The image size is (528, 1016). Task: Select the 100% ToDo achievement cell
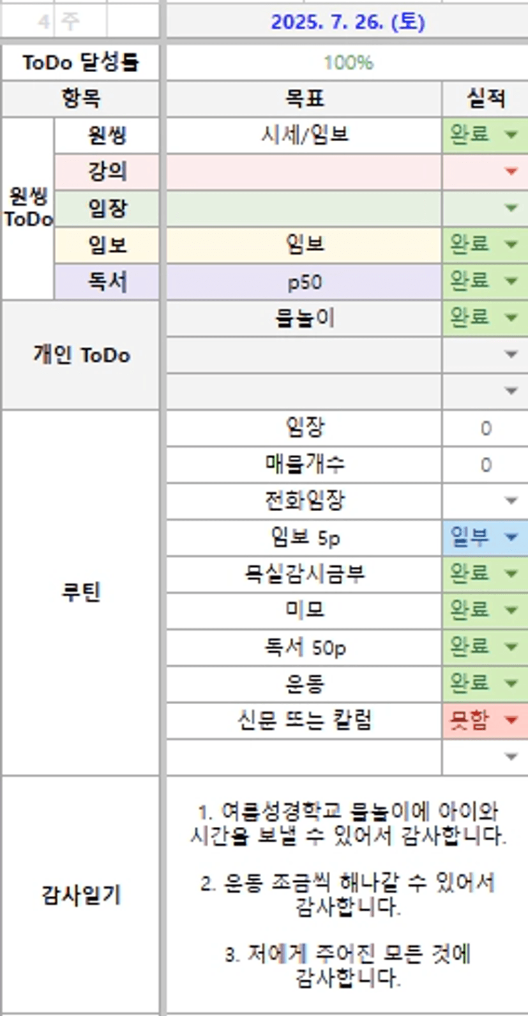[347, 63]
